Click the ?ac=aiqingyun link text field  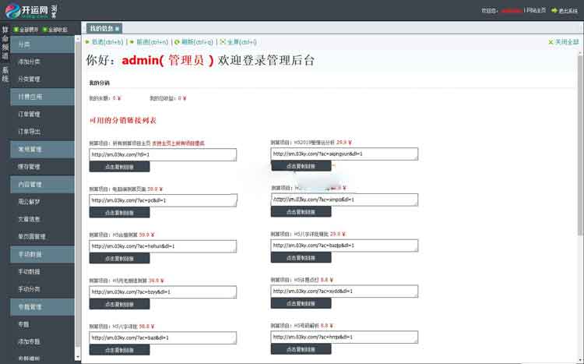(343, 154)
